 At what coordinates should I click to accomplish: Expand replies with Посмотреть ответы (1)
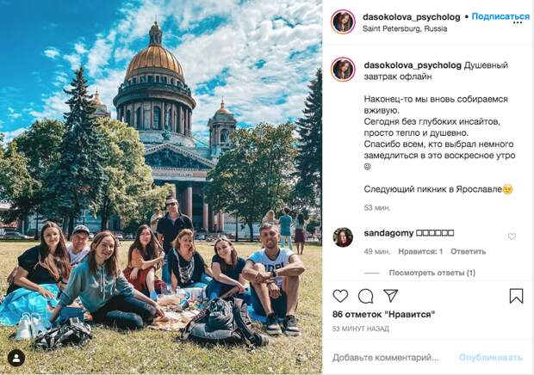pyautogui.click(x=432, y=273)
